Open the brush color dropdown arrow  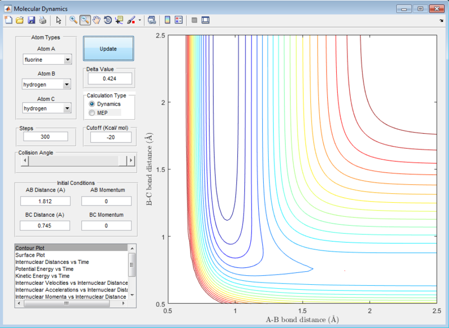tap(140, 20)
